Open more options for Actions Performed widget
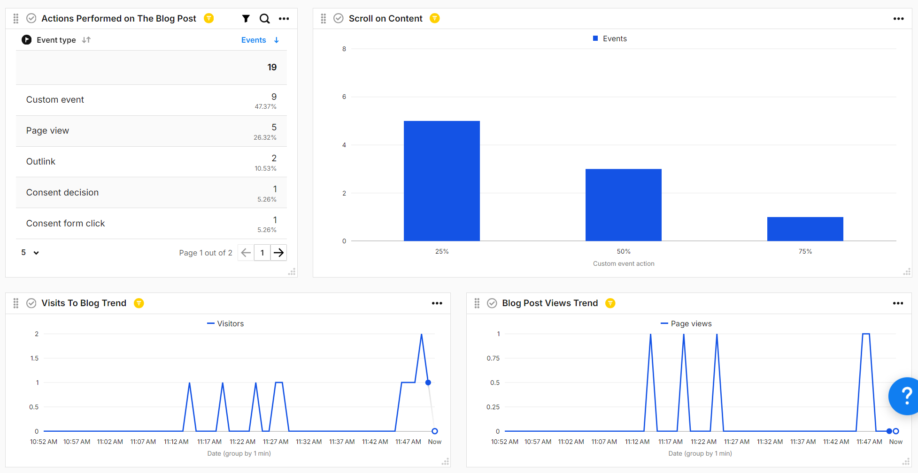This screenshot has height=473, width=918. 284,19
